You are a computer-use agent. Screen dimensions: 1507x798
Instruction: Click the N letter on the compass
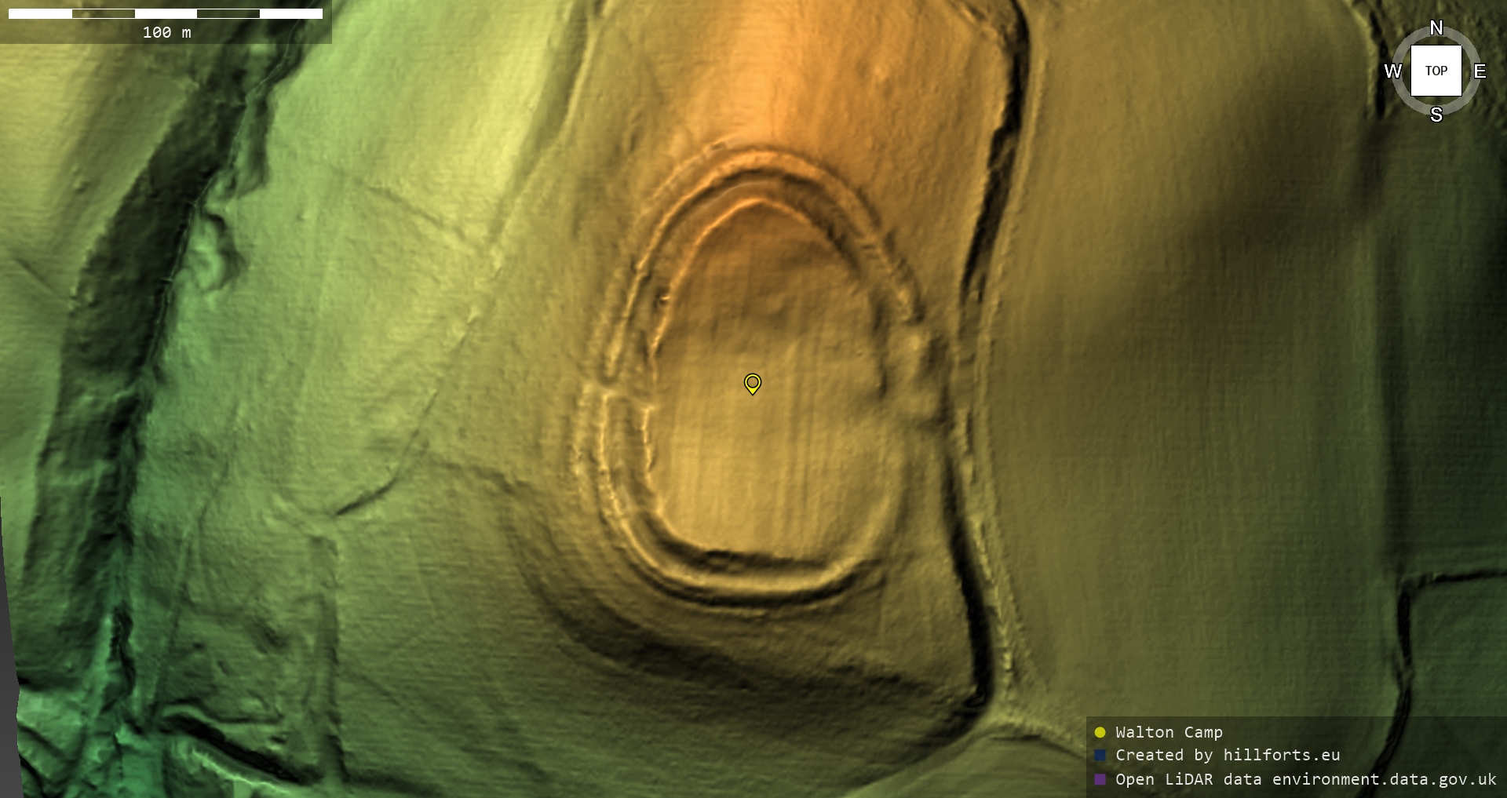[1436, 28]
